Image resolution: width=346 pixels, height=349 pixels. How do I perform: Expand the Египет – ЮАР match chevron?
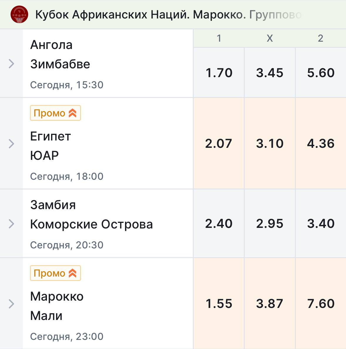11,144
